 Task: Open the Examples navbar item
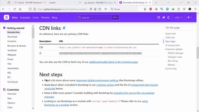(x=25, y=17)
